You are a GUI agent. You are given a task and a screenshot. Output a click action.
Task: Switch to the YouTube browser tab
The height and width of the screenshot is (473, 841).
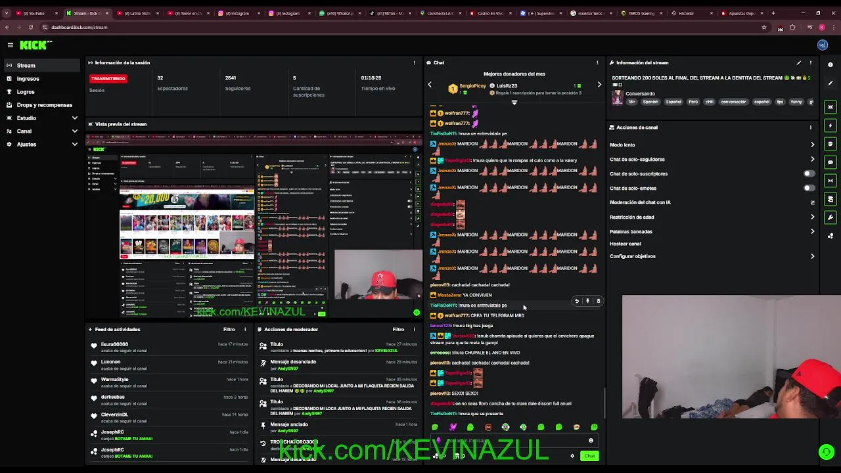click(x=36, y=13)
